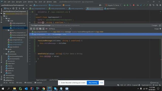Image resolution: width=162 pixels, height=91 pixels.
Task: Open Search Everywhere magnifier icon
Action: click(x=157, y=5)
